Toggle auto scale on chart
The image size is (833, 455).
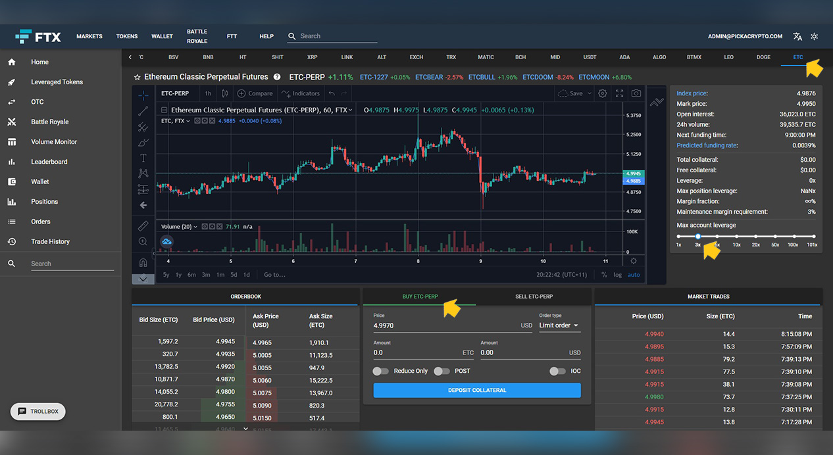pos(634,275)
